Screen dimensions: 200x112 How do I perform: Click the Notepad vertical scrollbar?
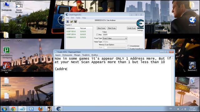(173, 81)
